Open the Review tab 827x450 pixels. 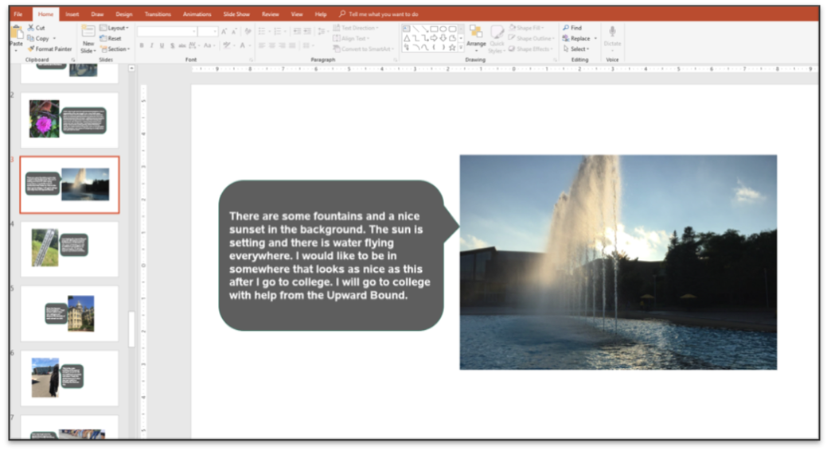tap(270, 14)
